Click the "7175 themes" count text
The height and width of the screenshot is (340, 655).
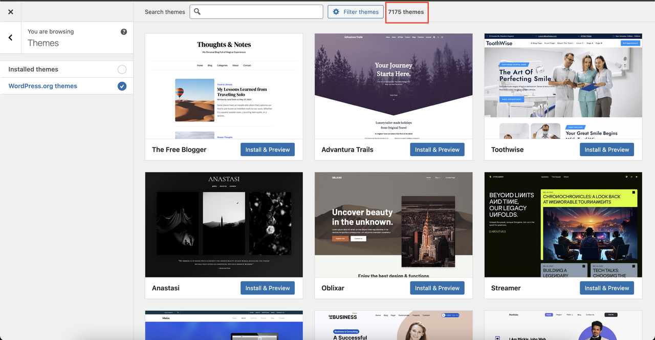[x=406, y=12]
